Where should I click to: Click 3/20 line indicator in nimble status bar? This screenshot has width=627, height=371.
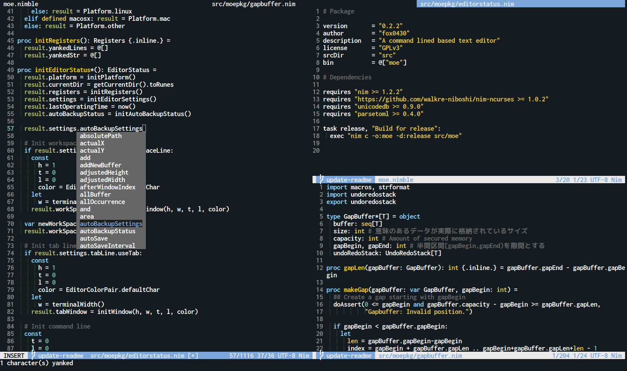point(563,180)
